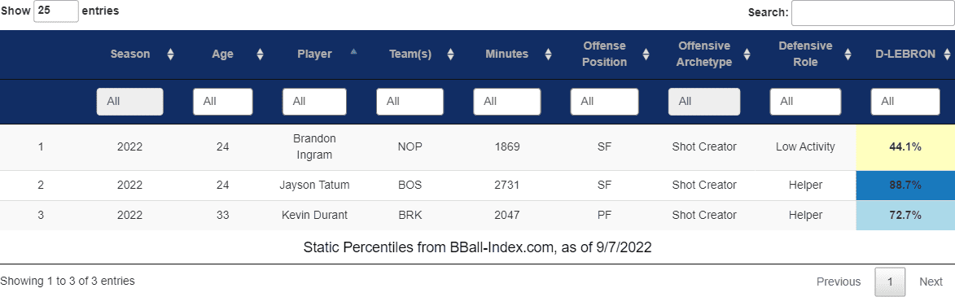The height and width of the screenshot is (297, 955).
Task: Go to the Previous page
Action: click(839, 282)
